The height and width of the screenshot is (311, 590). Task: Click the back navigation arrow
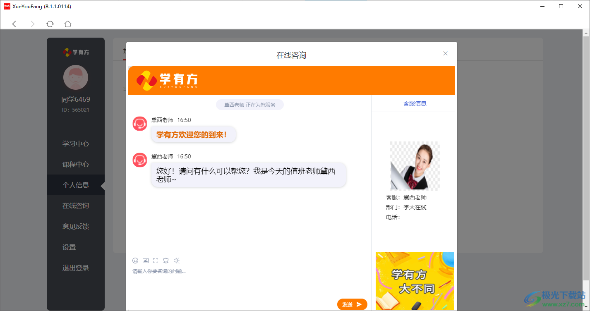pos(14,24)
